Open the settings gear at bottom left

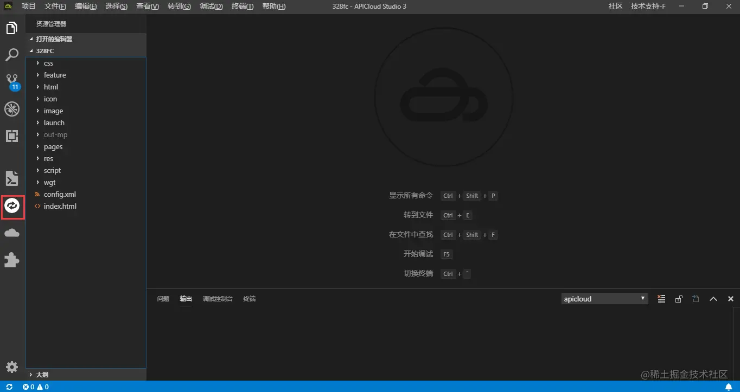tap(12, 367)
